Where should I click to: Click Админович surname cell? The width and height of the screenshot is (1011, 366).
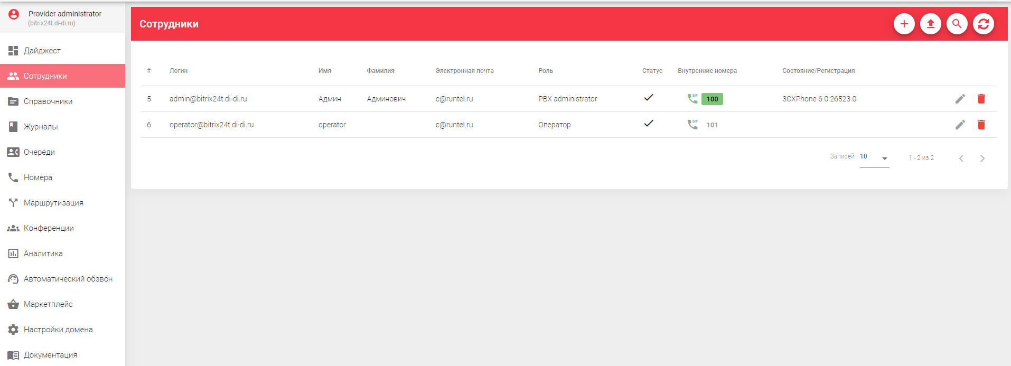(x=386, y=99)
